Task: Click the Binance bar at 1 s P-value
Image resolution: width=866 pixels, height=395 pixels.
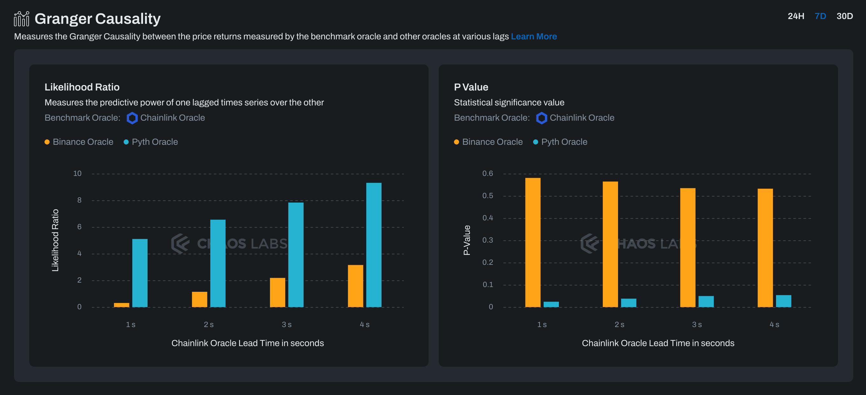Action: [533, 242]
